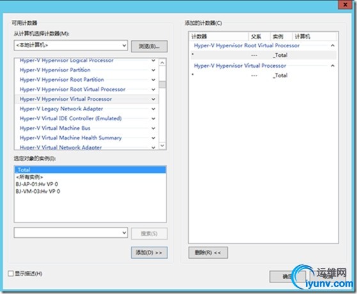The width and height of the screenshot is (357, 294).
Task: Expand Hyper-V Hypervisor Root Partition counters
Action: point(153,80)
